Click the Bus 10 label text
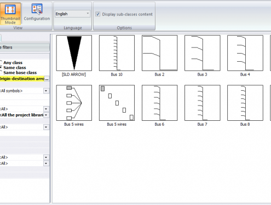The width and height of the screenshot is (271, 205). [117, 74]
